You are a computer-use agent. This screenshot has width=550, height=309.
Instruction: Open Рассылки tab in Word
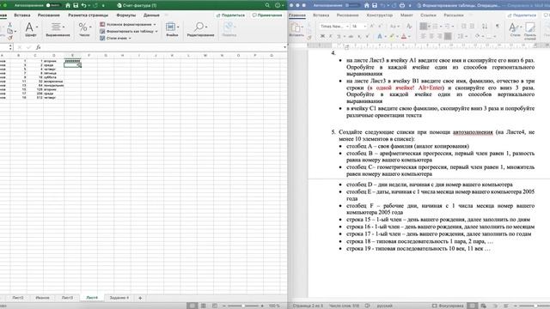click(454, 15)
